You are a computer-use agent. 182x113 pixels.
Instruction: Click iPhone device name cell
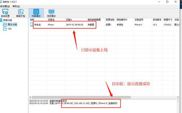[51, 25]
